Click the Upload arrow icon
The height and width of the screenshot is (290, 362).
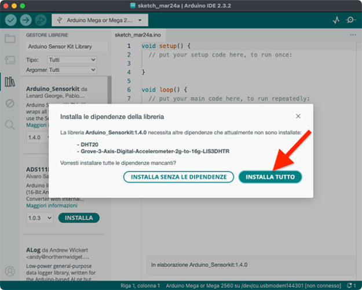(26, 20)
